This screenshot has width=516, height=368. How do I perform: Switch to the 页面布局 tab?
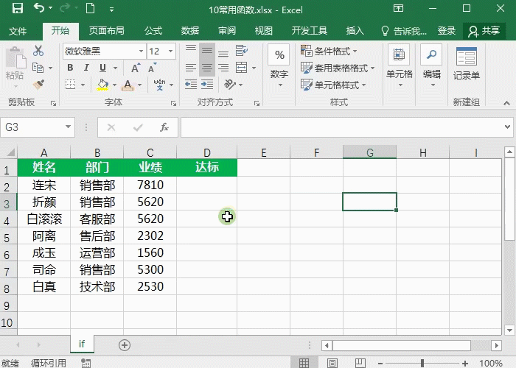point(107,31)
